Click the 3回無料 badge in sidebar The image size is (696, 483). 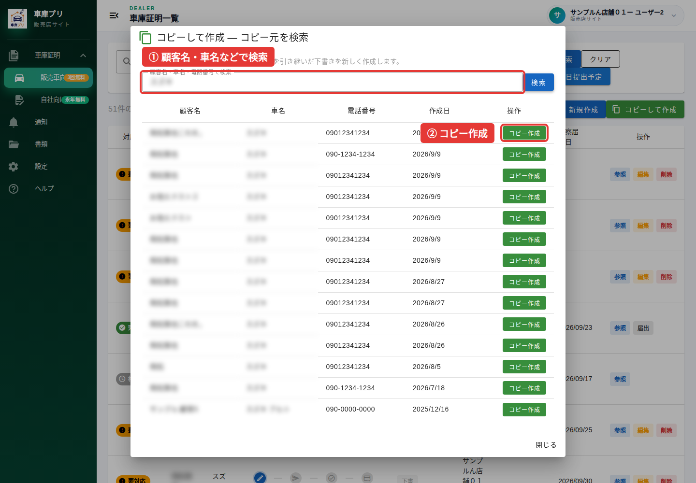tap(76, 78)
